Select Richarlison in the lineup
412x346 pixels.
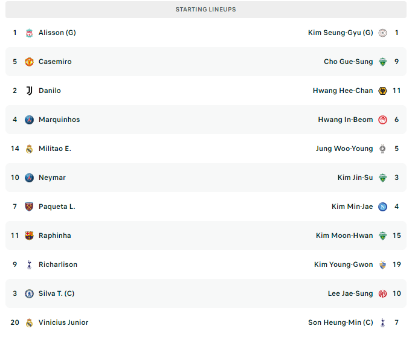click(x=57, y=264)
